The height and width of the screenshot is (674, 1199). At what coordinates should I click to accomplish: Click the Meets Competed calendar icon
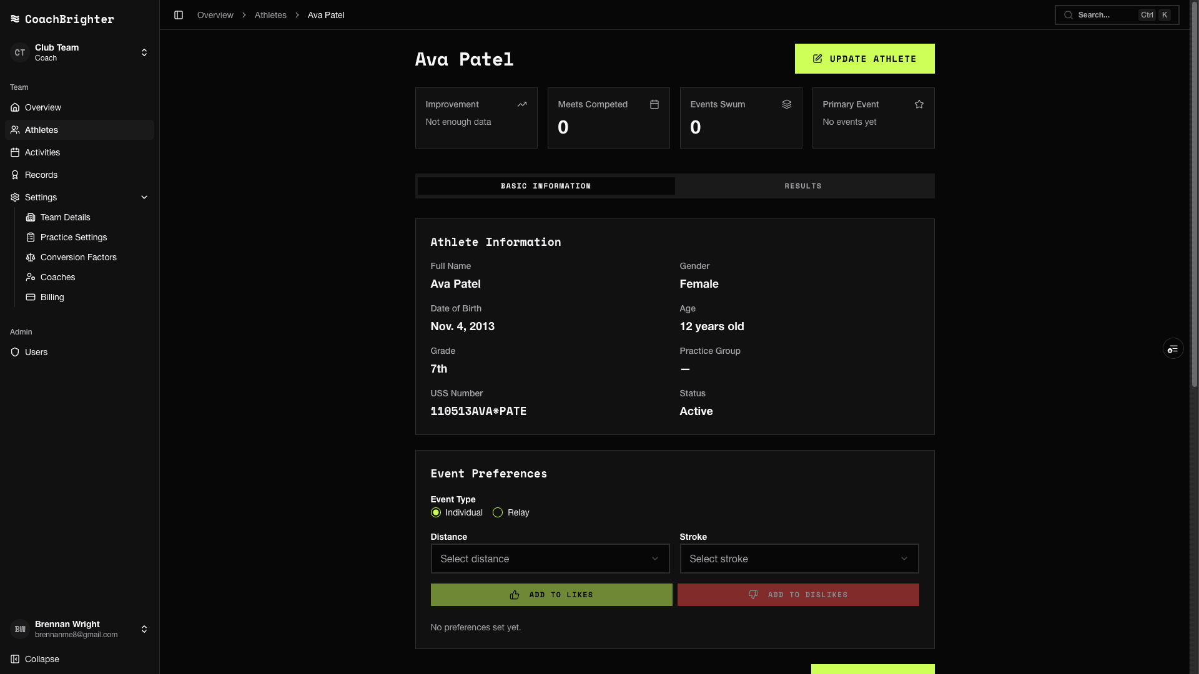[x=654, y=104]
